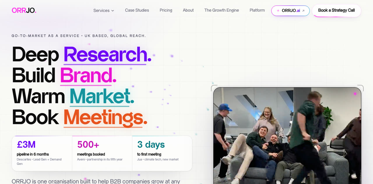This screenshot has height=184, width=373.
Task: Click the highlighted word Brand.
Action: (86, 75)
